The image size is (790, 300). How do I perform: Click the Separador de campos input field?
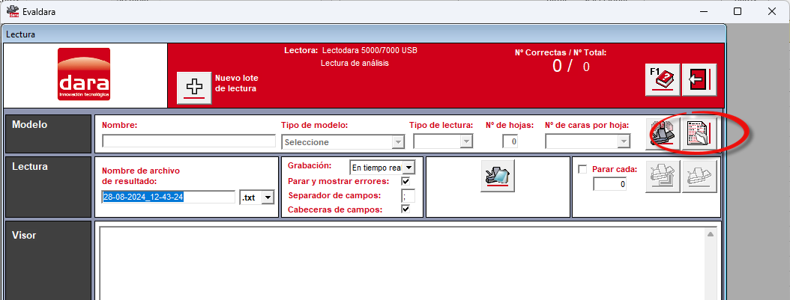tap(408, 195)
